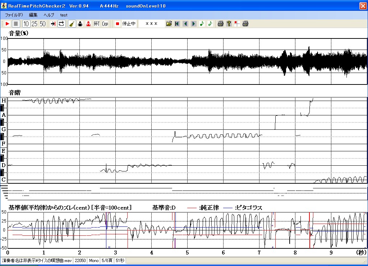This screenshot has height=266, width=368.
Task: Go to the previous page
Action: coord(185,24)
